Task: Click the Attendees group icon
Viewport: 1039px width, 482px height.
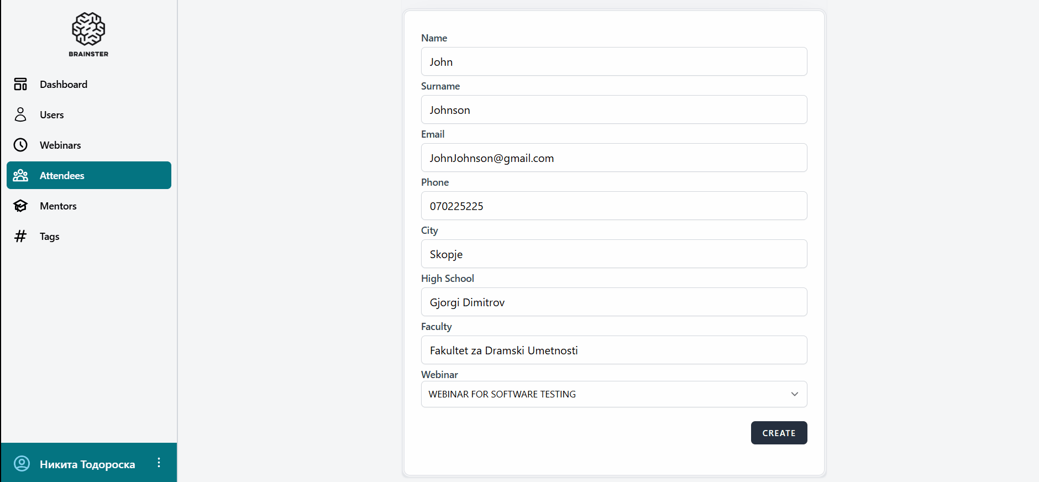Action: point(20,175)
